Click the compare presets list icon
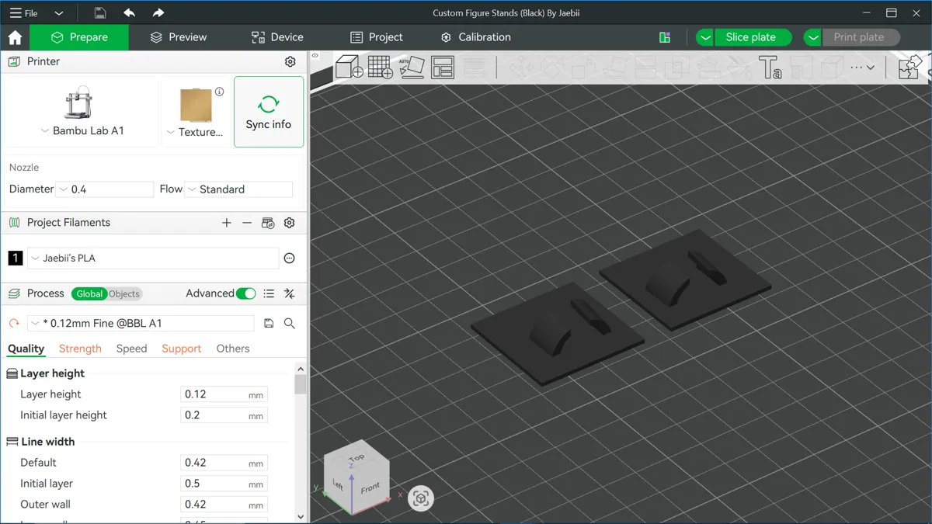 (x=269, y=293)
